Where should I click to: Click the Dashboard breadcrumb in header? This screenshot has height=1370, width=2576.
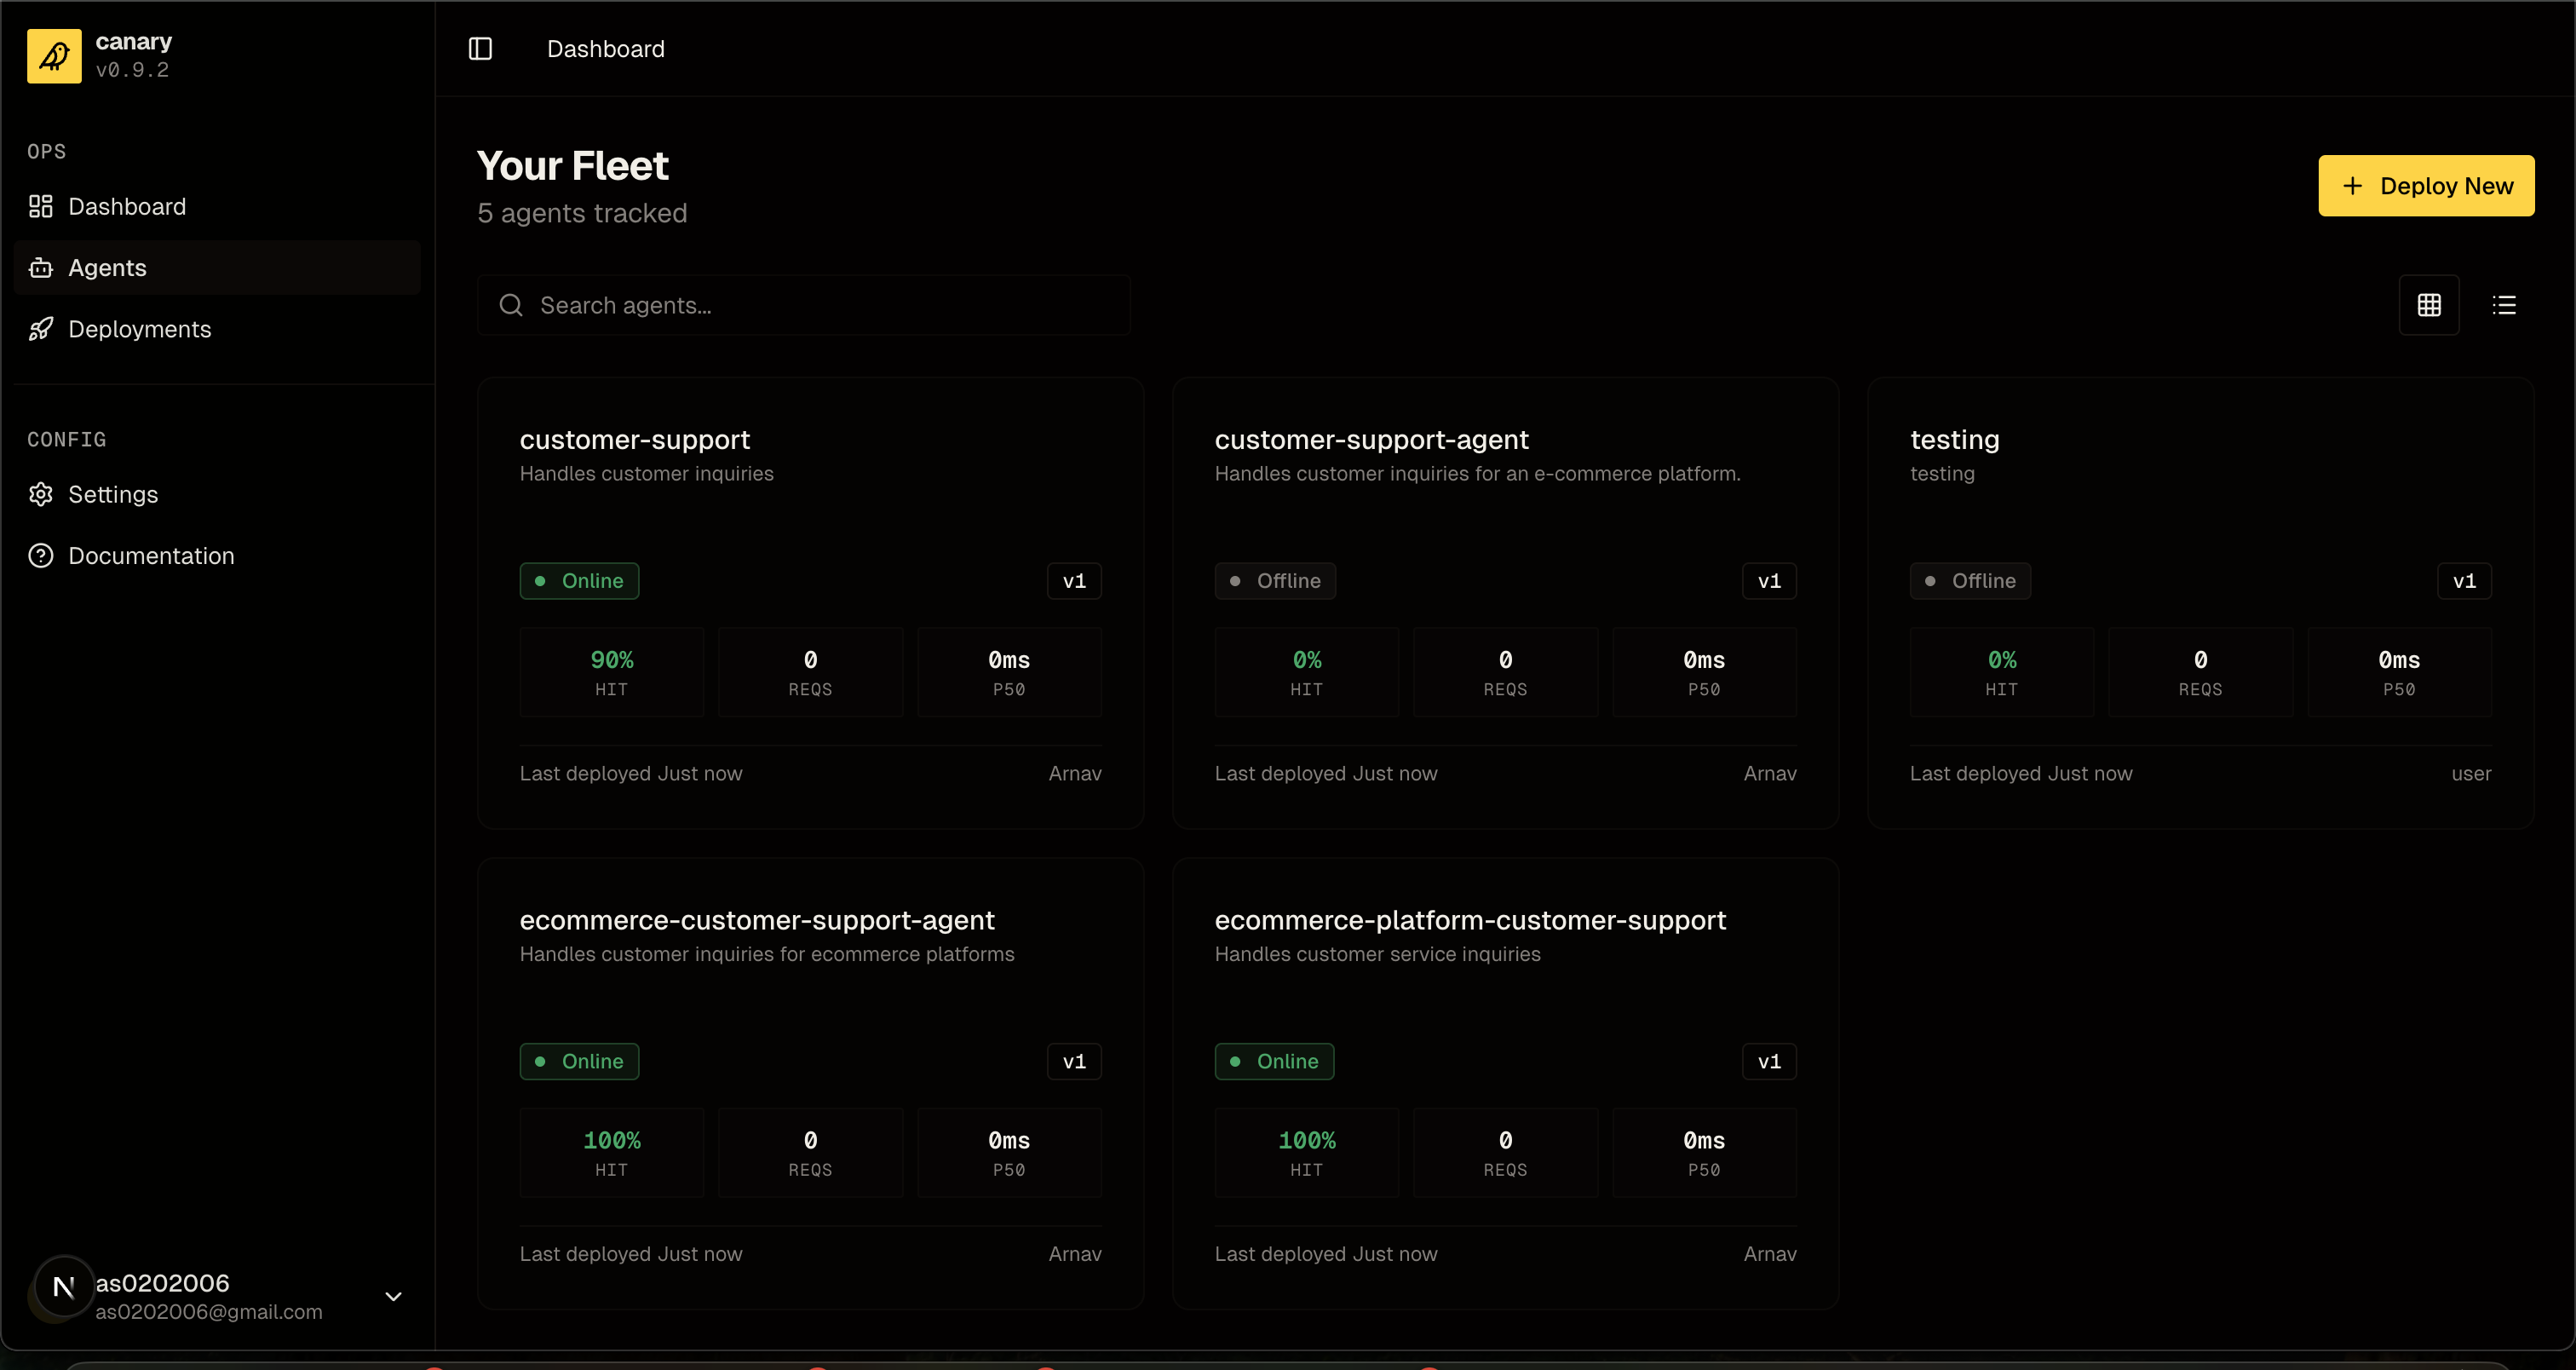tap(605, 49)
